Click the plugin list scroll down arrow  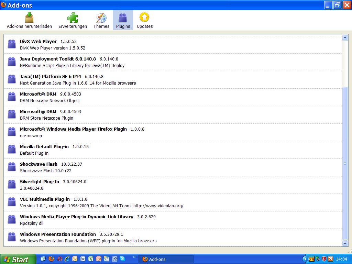[345, 243]
